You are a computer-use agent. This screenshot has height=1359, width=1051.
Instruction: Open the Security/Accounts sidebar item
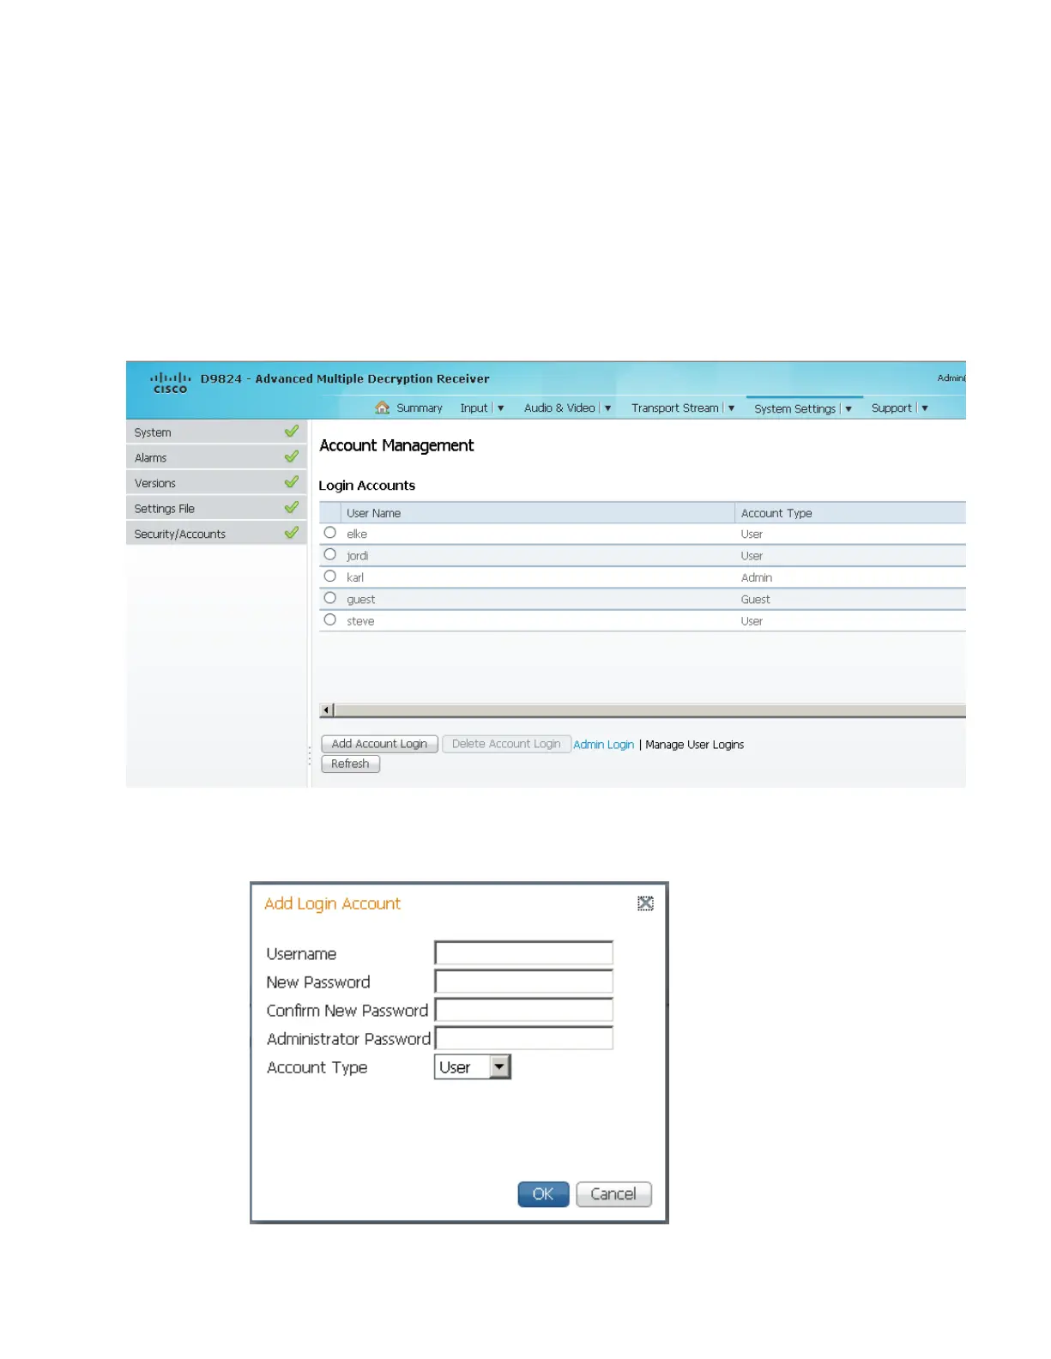(216, 534)
